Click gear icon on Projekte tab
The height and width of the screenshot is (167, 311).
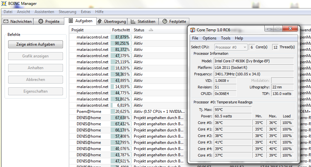(x=41, y=21)
